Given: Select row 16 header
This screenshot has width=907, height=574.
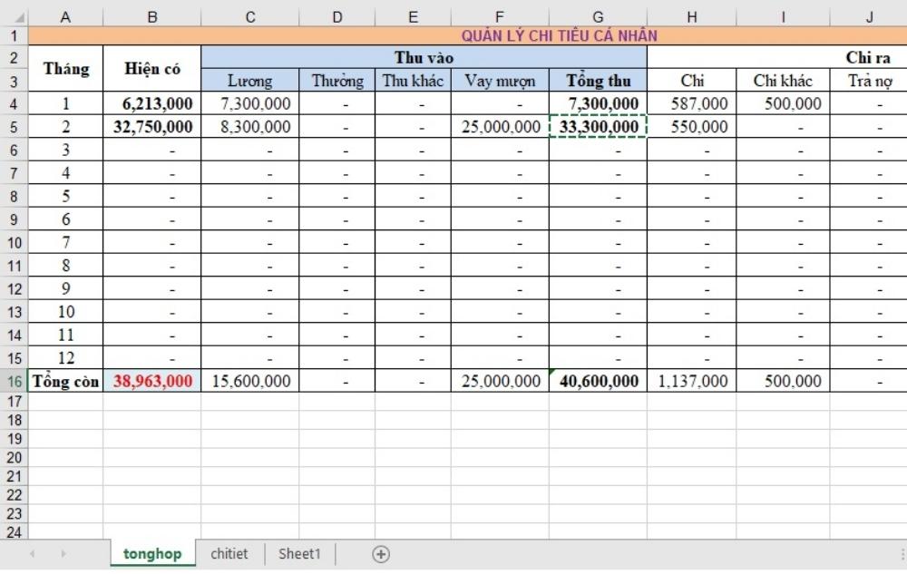Looking at the screenshot, I should [14, 381].
